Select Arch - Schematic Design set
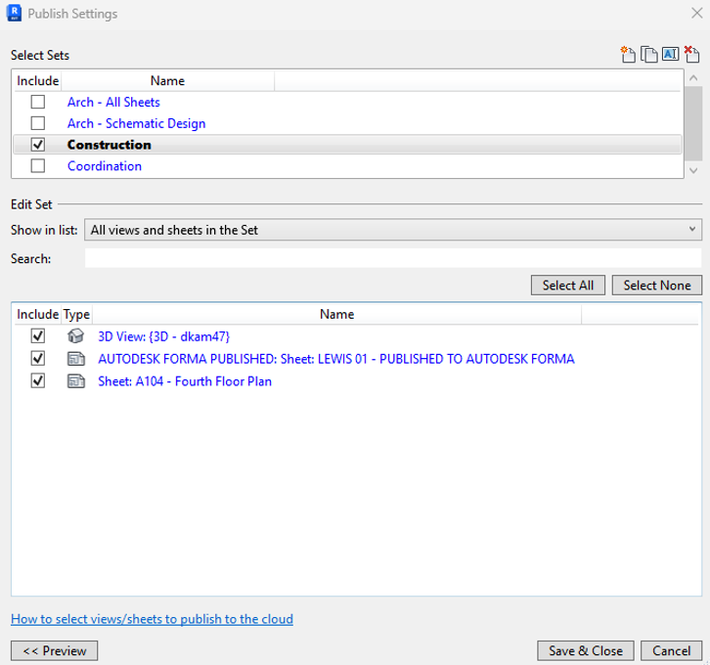The width and height of the screenshot is (710, 665). pyautogui.click(x=136, y=123)
